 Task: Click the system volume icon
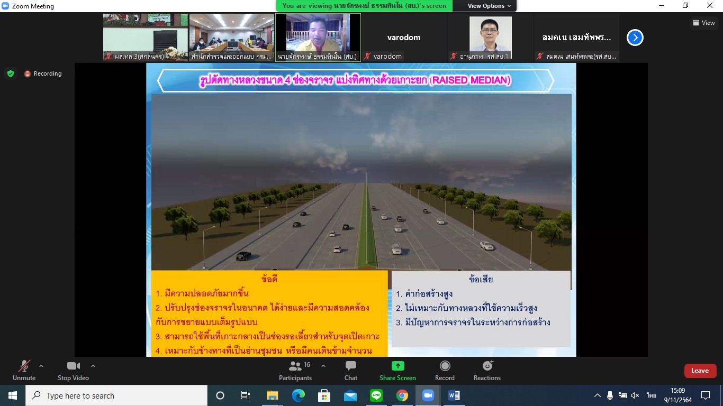pyautogui.click(x=635, y=395)
